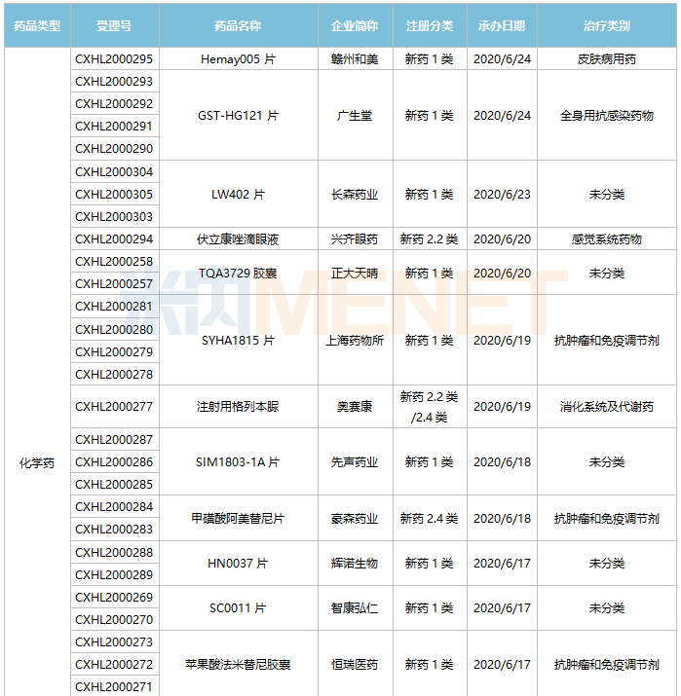Click the 全身用抗感染药物 cell
This screenshot has height=696, width=681.
[607, 116]
